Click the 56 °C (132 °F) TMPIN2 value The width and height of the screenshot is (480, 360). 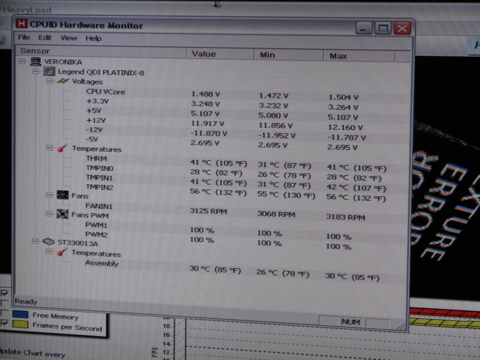[218, 192]
